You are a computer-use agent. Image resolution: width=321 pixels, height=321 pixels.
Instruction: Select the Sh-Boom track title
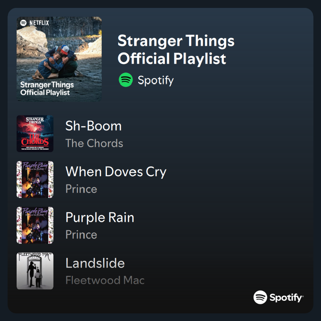[94, 126]
